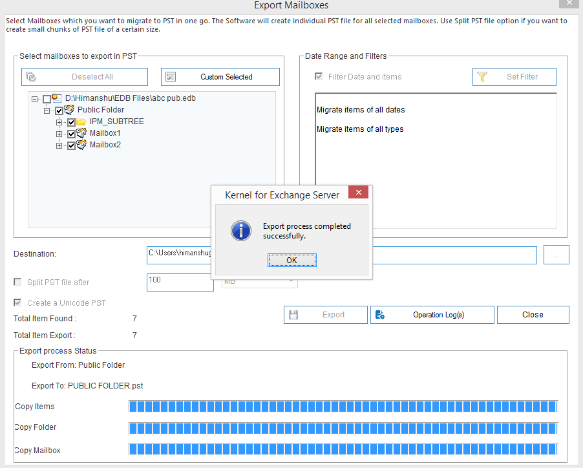Image resolution: width=583 pixels, height=468 pixels.
Task: Expand the Mailbox2 node
Action: click(59, 145)
